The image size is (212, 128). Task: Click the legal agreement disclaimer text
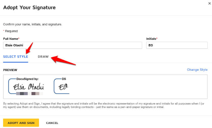103,105
